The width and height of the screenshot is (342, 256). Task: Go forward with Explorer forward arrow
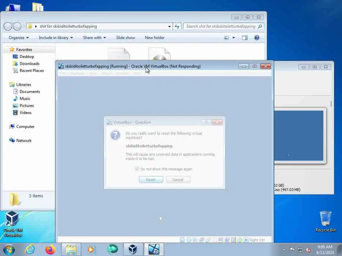[x=17, y=26]
